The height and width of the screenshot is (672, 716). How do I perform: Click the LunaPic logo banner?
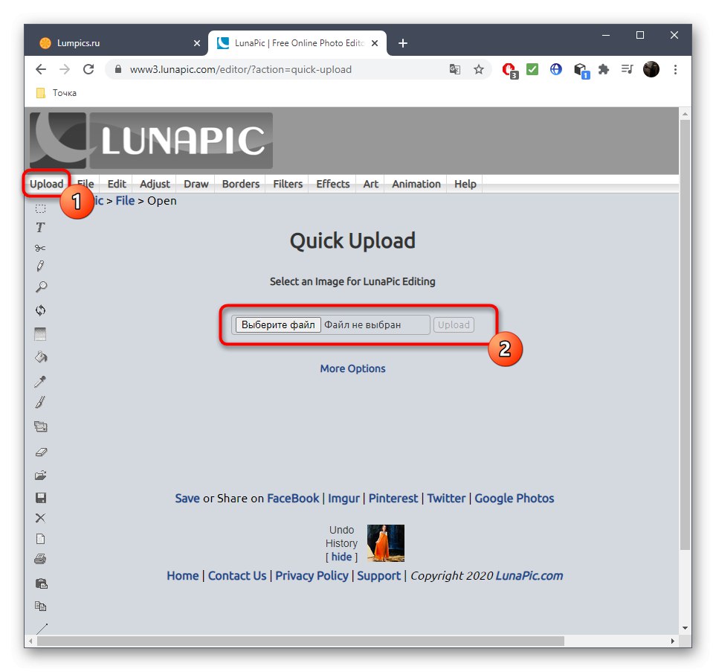pyautogui.click(x=151, y=141)
